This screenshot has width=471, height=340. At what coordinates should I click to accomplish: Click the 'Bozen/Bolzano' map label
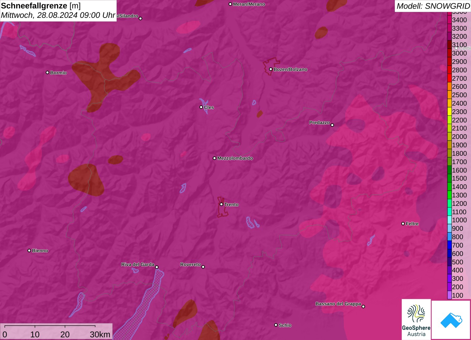pyautogui.click(x=290, y=69)
